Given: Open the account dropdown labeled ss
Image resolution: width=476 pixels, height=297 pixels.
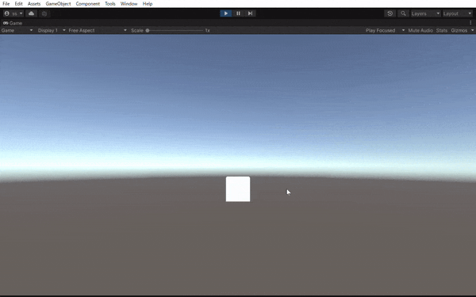Looking at the screenshot, I should coord(13,13).
